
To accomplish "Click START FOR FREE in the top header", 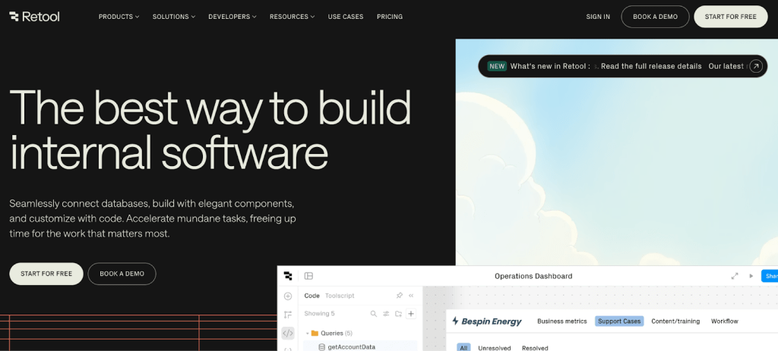I will (x=730, y=17).
